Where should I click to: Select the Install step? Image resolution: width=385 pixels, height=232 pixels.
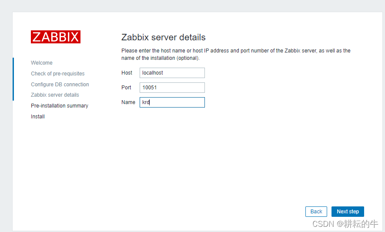point(38,117)
